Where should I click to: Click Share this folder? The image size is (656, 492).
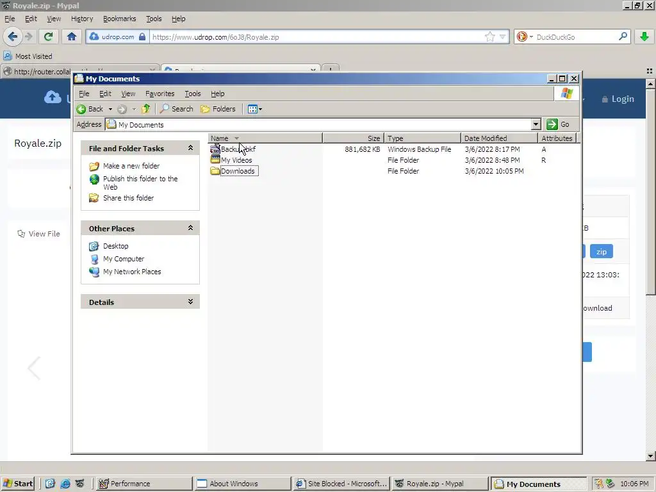tap(128, 198)
